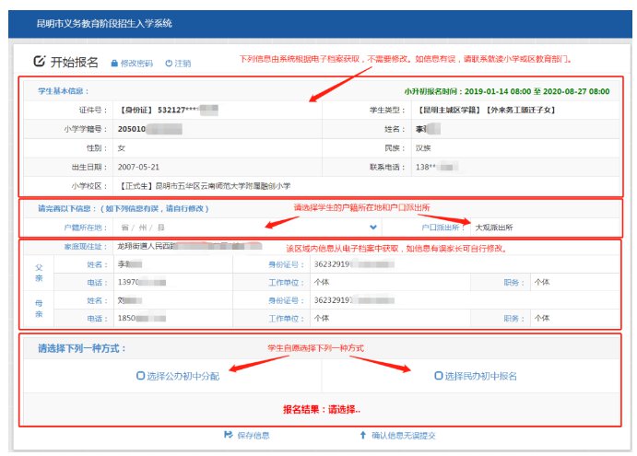Click the father's 姓名 field
This screenshot has height=456, width=637.
[x=166, y=264]
